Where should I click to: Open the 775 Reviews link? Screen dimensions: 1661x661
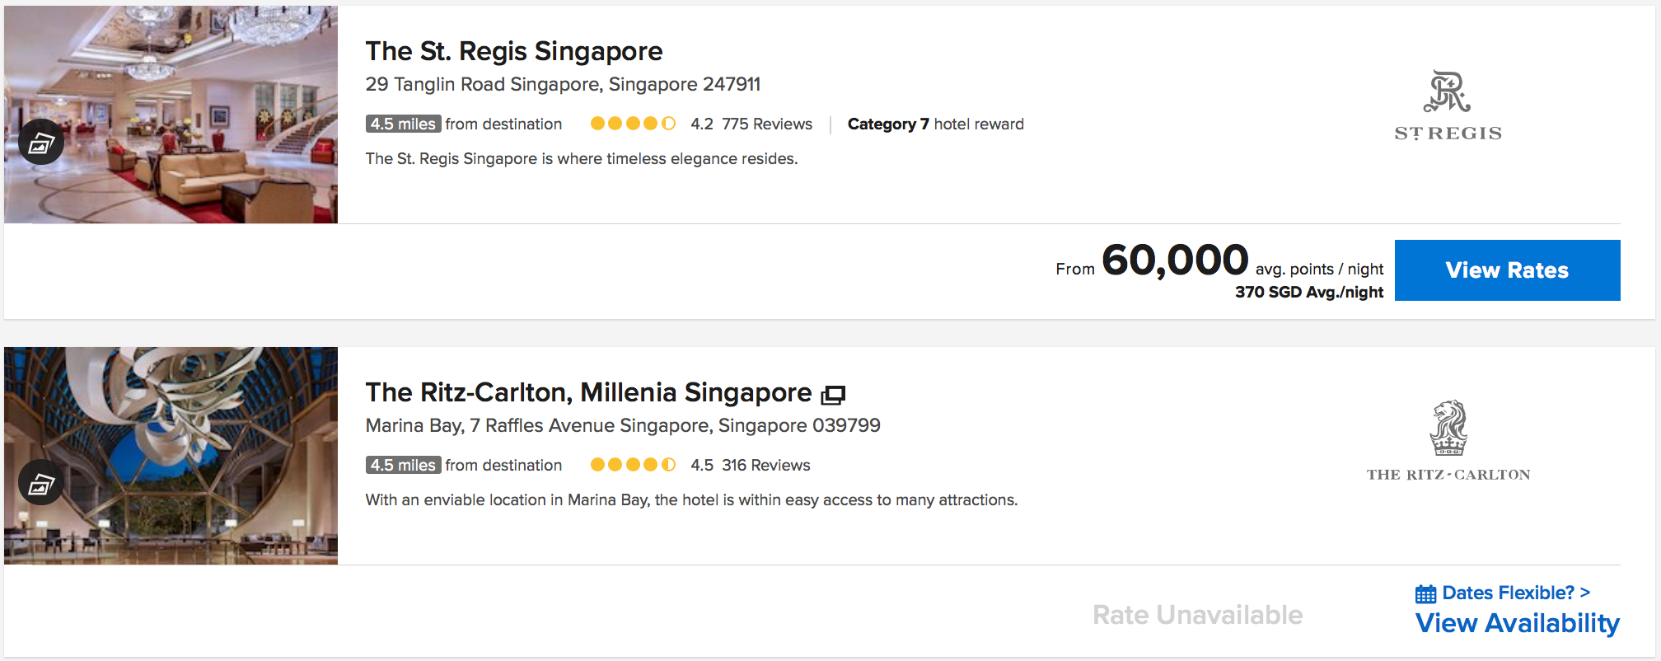pyautogui.click(x=766, y=124)
